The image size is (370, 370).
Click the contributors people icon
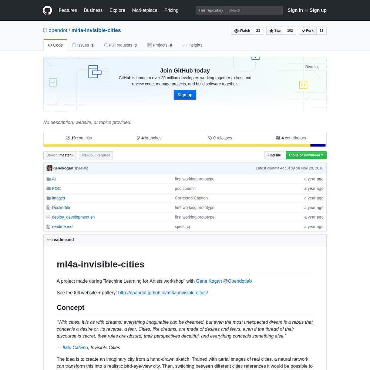click(x=278, y=138)
